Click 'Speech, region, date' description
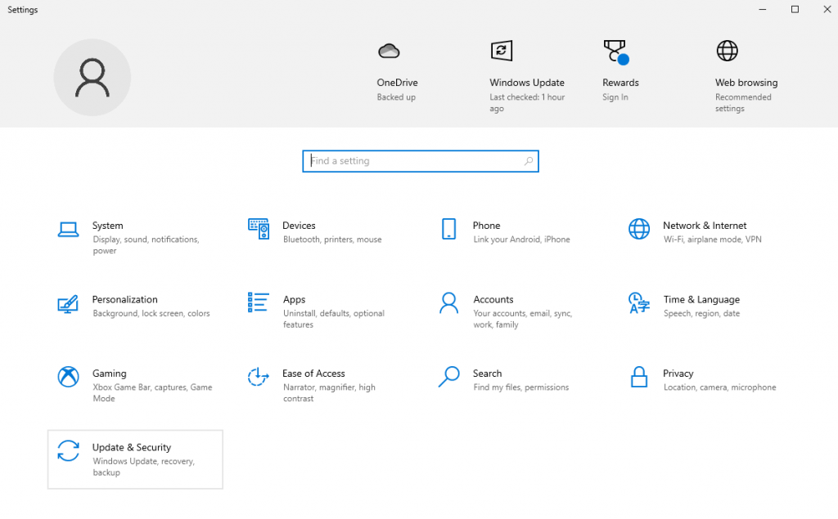This screenshot has width=838, height=519. click(701, 313)
